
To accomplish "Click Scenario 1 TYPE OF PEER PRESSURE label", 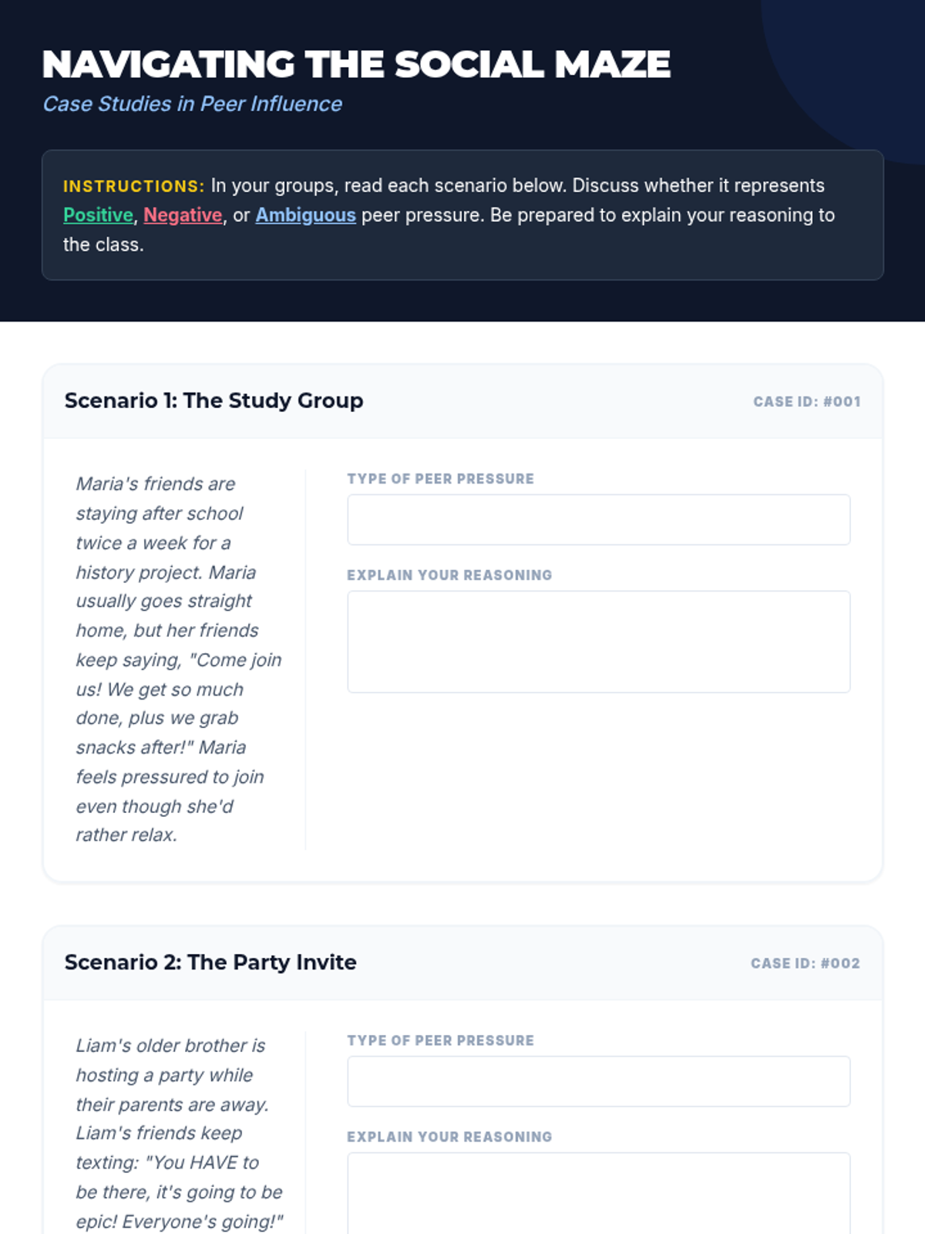I will (440, 479).
